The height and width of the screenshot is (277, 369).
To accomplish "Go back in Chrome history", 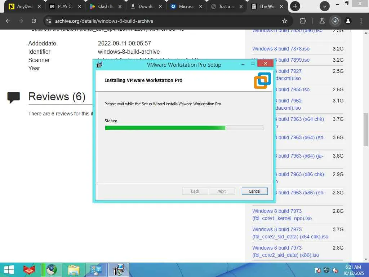I will 8,21.
